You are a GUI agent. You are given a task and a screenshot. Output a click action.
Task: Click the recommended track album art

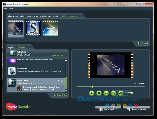point(19,88)
